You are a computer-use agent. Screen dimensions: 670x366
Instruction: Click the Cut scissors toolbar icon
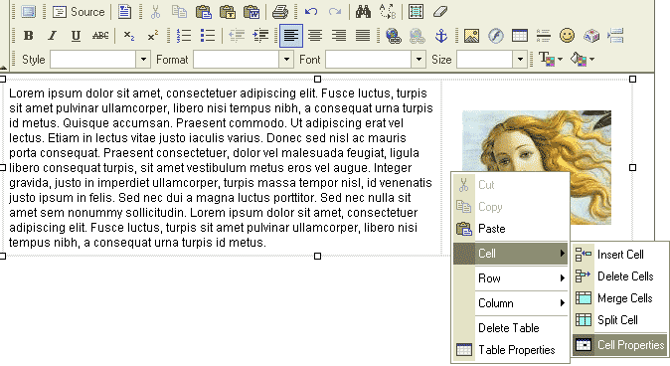pyautogui.click(x=155, y=12)
